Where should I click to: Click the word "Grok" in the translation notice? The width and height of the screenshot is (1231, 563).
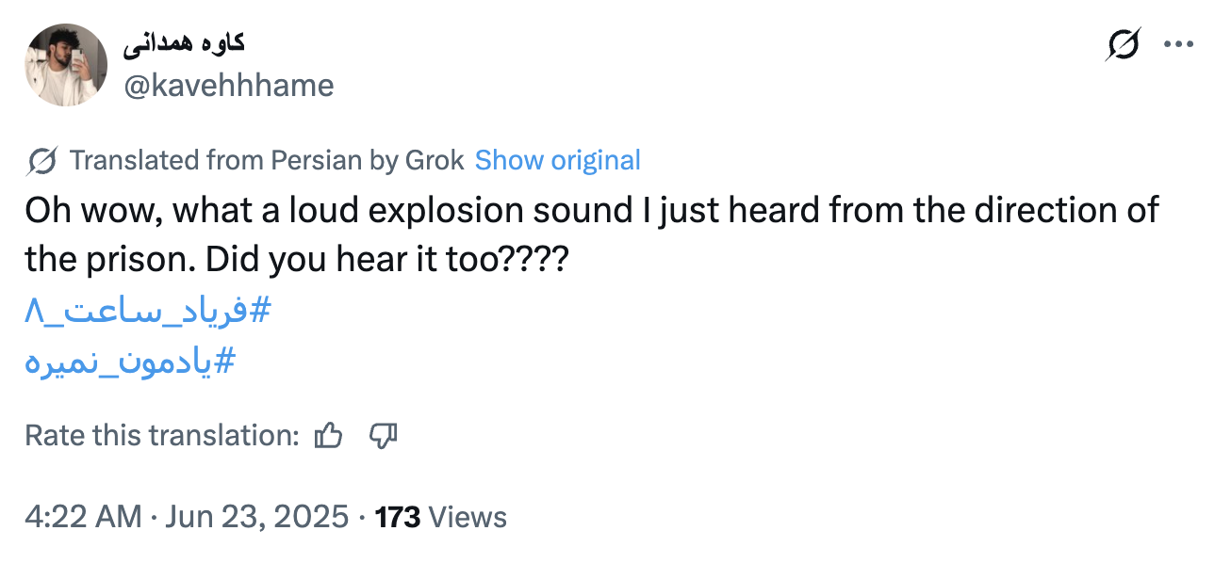coord(435,160)
